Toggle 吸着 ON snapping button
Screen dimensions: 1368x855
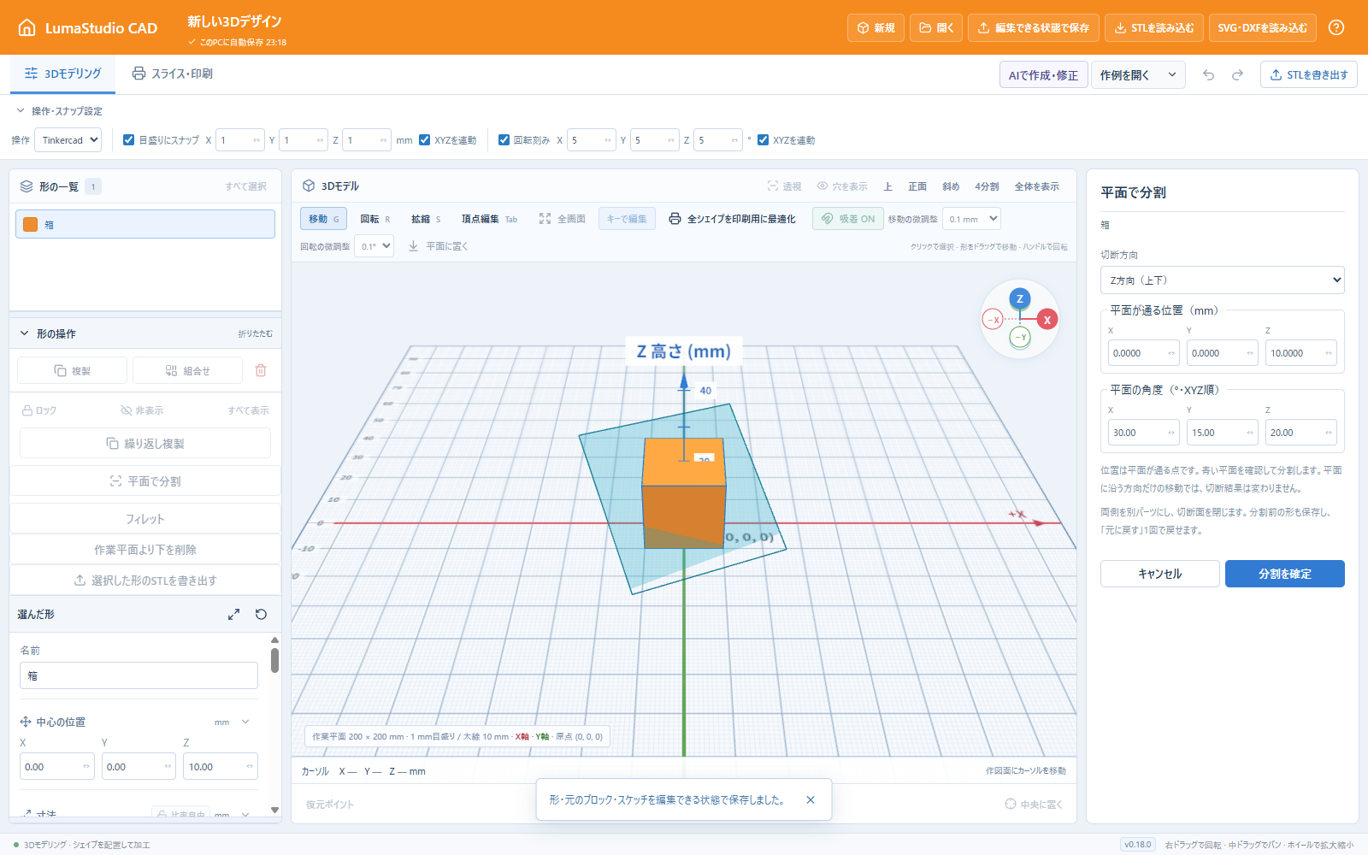tap(847, 219)
